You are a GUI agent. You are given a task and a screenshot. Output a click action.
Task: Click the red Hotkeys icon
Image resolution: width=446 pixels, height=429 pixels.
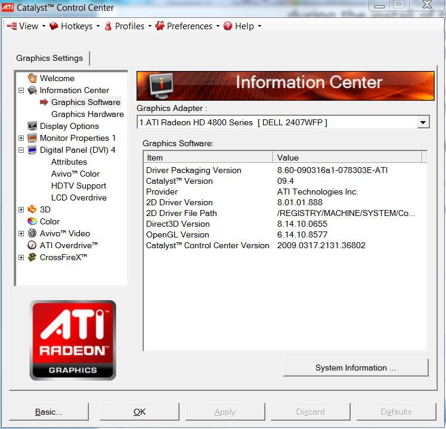coord(54,26)
